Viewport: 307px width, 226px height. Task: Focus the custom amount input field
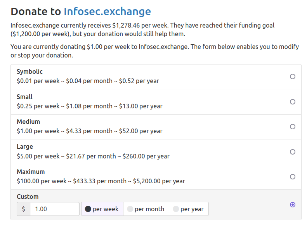(x=54, y=209)
